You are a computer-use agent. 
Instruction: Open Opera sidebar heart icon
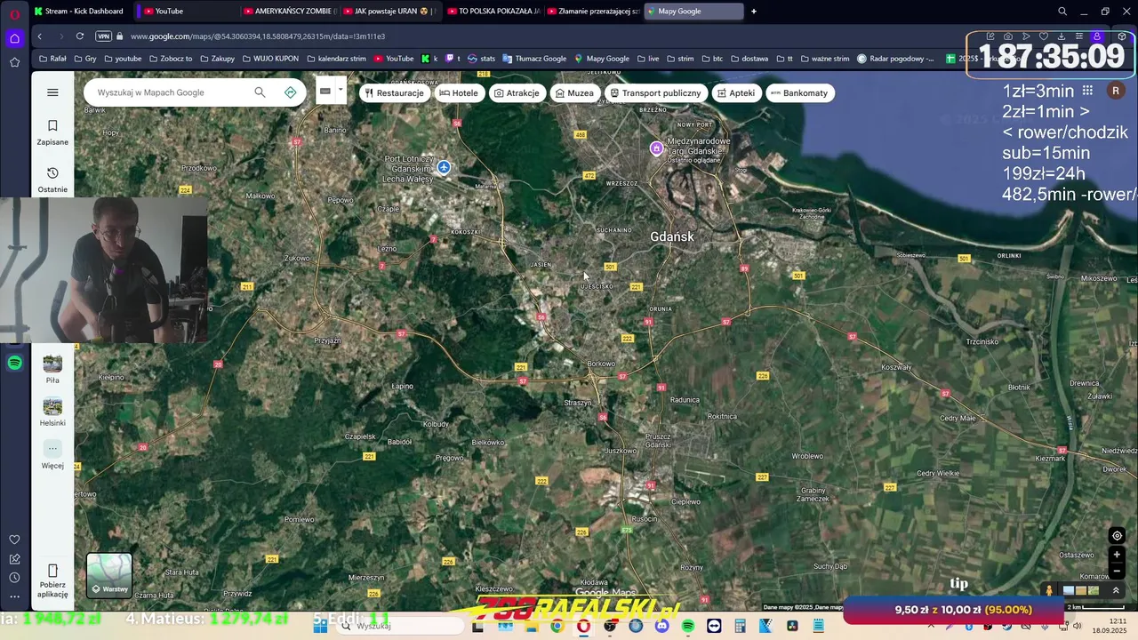pos(14,540)
